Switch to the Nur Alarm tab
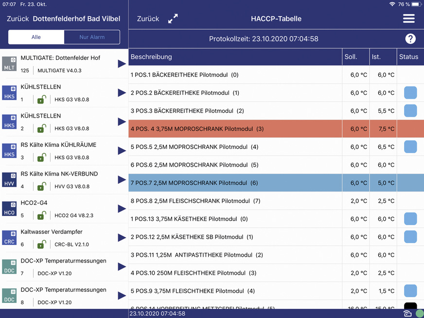 91,37
